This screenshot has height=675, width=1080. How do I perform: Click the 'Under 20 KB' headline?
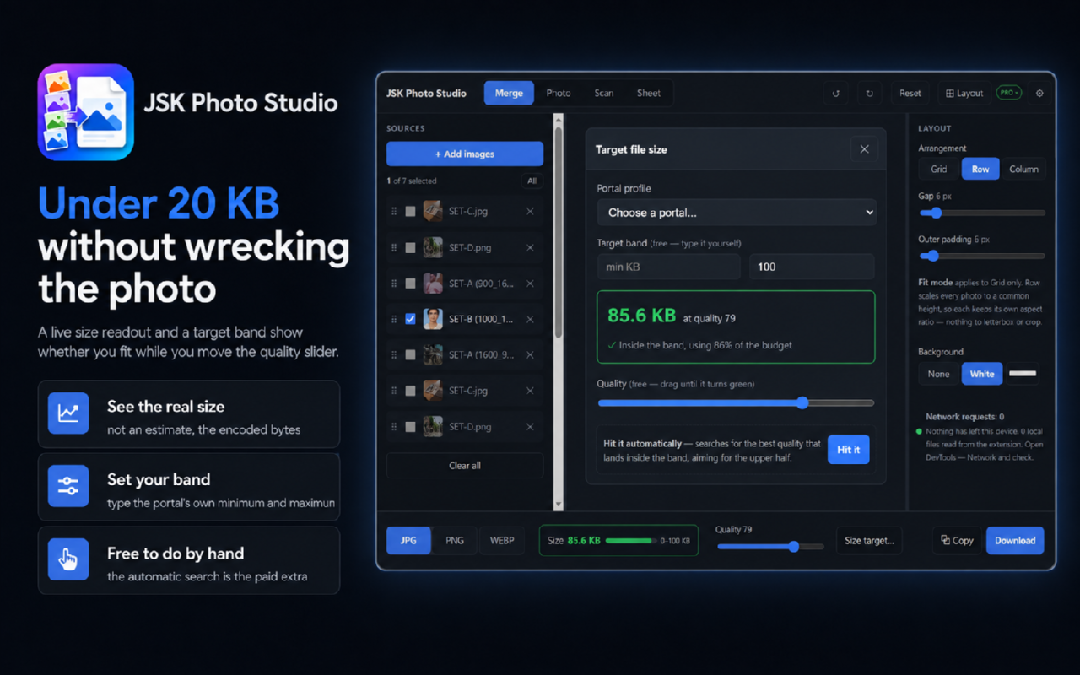(x=159, y=203)
